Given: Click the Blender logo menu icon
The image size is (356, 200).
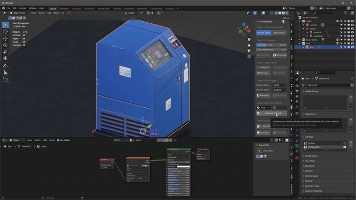Looking at the screenshot, I should coord(3,8).
